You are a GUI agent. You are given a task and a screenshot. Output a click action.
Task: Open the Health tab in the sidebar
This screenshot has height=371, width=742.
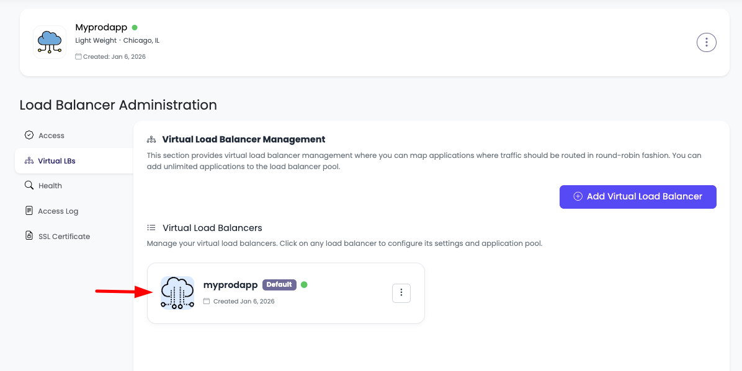click(x=51, y=185)
